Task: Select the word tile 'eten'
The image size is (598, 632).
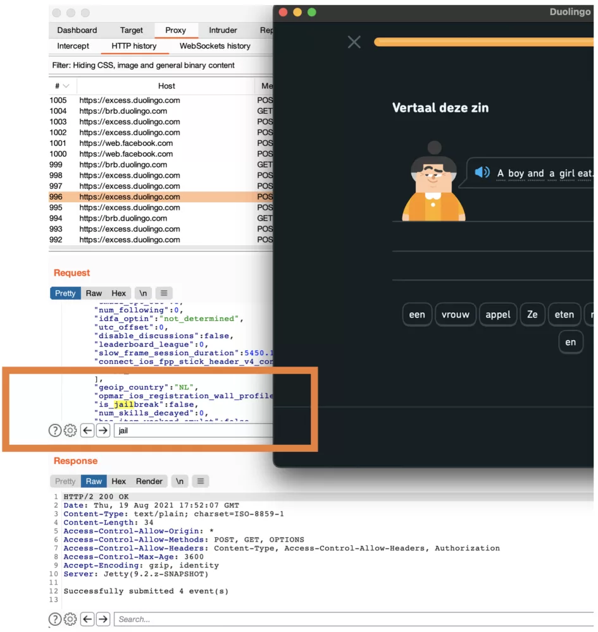Action: [564, 314]
